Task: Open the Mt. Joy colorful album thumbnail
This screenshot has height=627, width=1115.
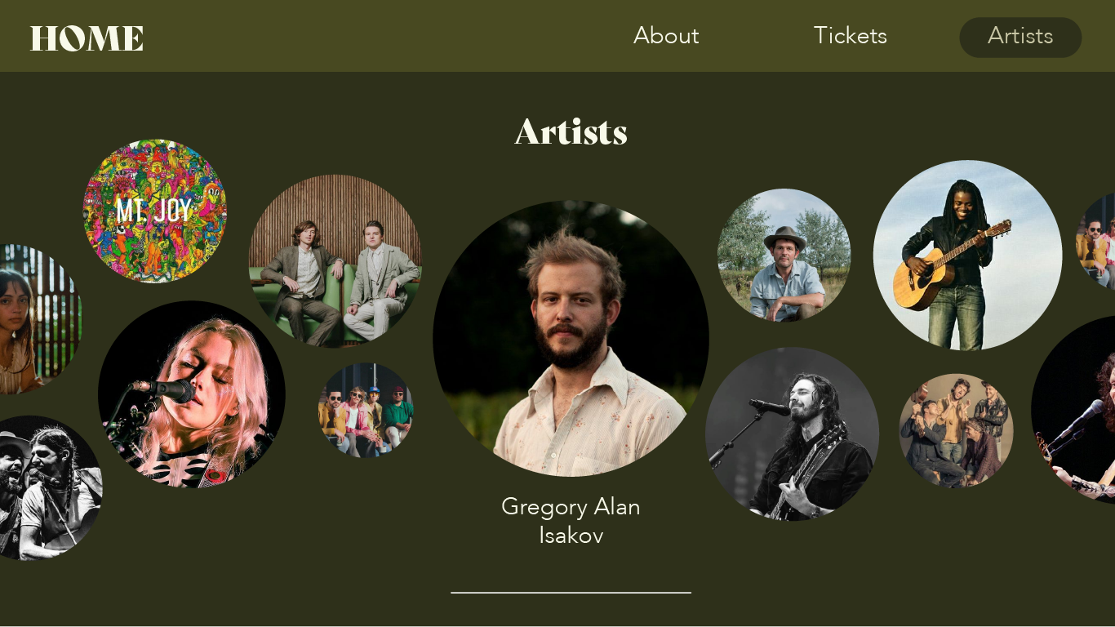Action: [154, 211]
